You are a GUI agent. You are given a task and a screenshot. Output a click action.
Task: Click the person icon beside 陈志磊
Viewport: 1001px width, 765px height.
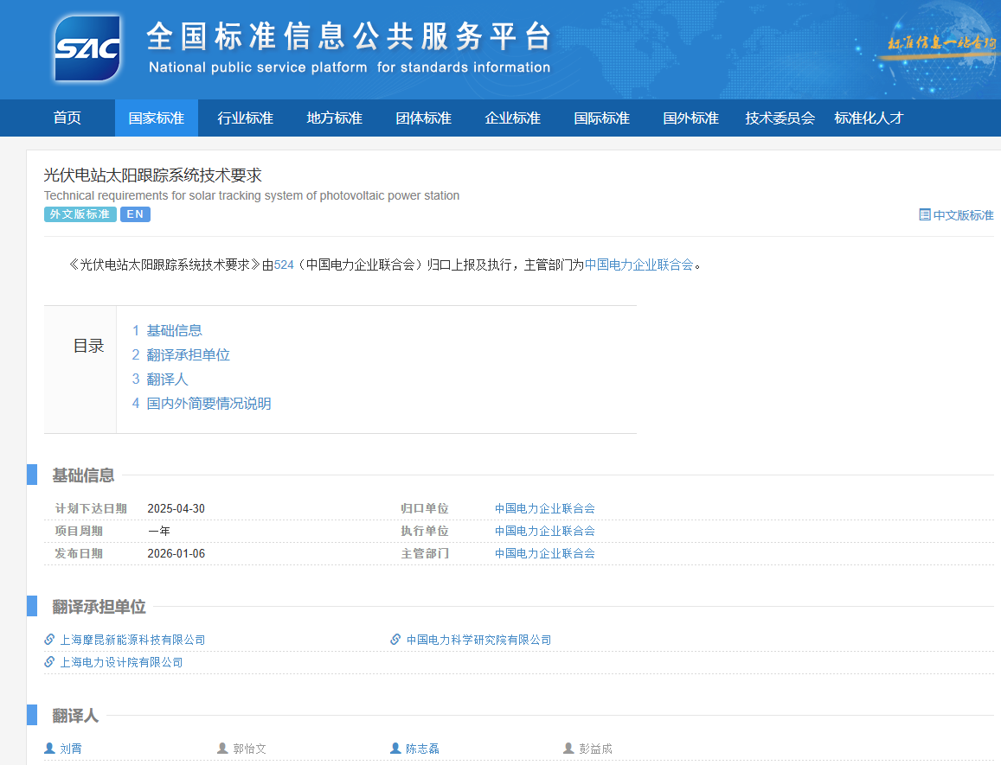click(x=395, y=749)
